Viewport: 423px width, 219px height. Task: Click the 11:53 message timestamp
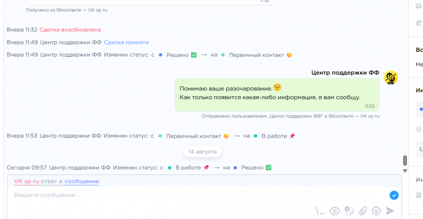(x=370, y=106)
